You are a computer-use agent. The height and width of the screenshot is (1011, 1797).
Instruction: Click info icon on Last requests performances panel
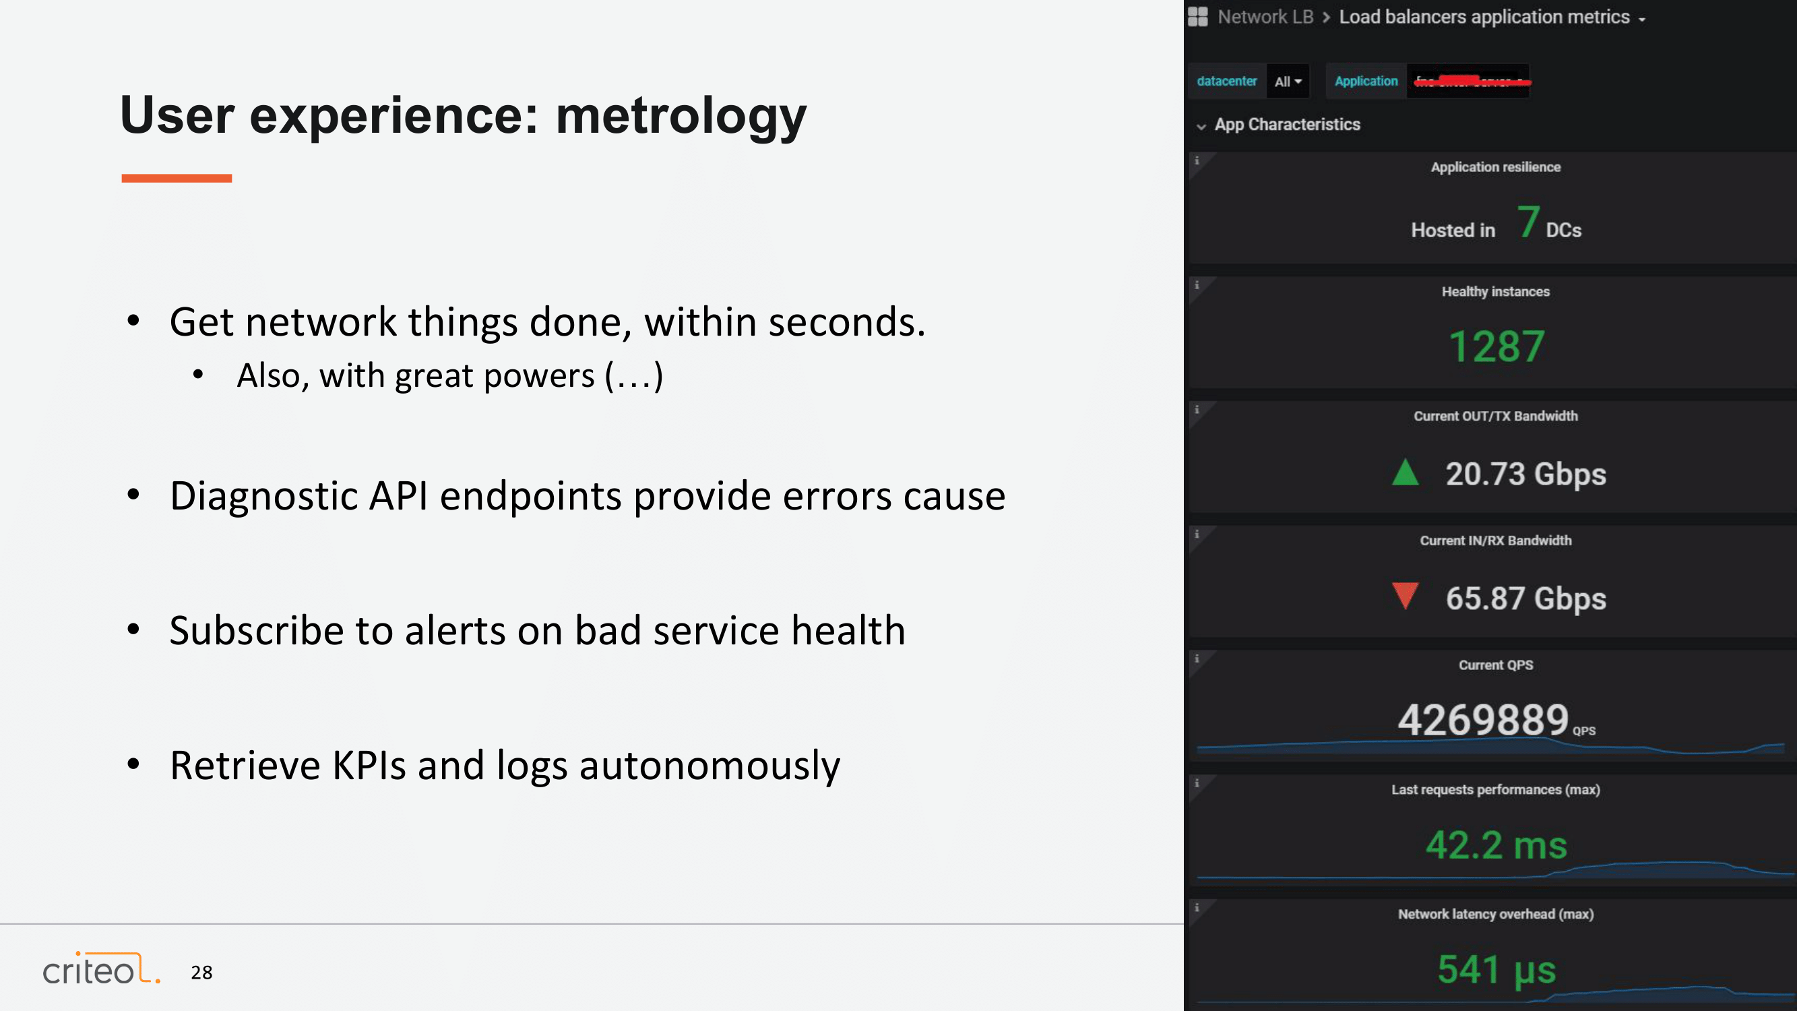(x=1197, y=784)
